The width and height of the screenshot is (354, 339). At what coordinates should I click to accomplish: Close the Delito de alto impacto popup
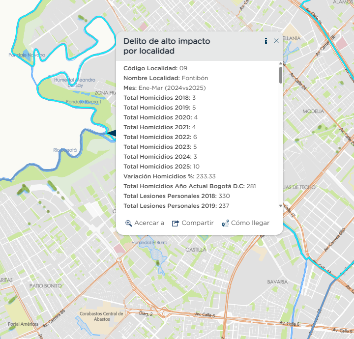(276, 41)
